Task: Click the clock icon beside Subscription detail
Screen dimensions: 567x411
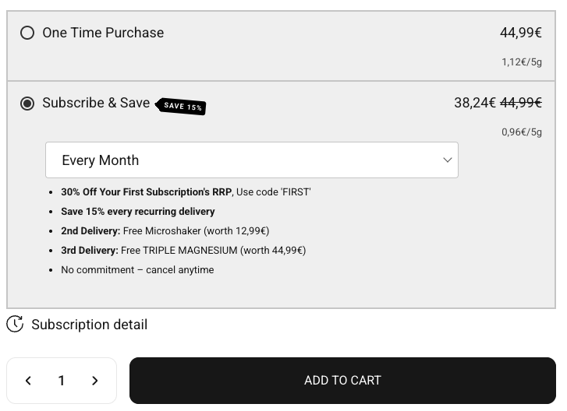Action: (15, 324)
